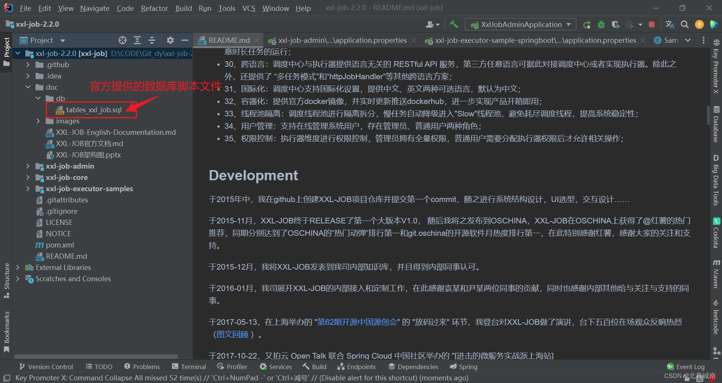
Task: Click the Rerun XxlJobAdminApplication icon
Action: [x=587, y=25]
